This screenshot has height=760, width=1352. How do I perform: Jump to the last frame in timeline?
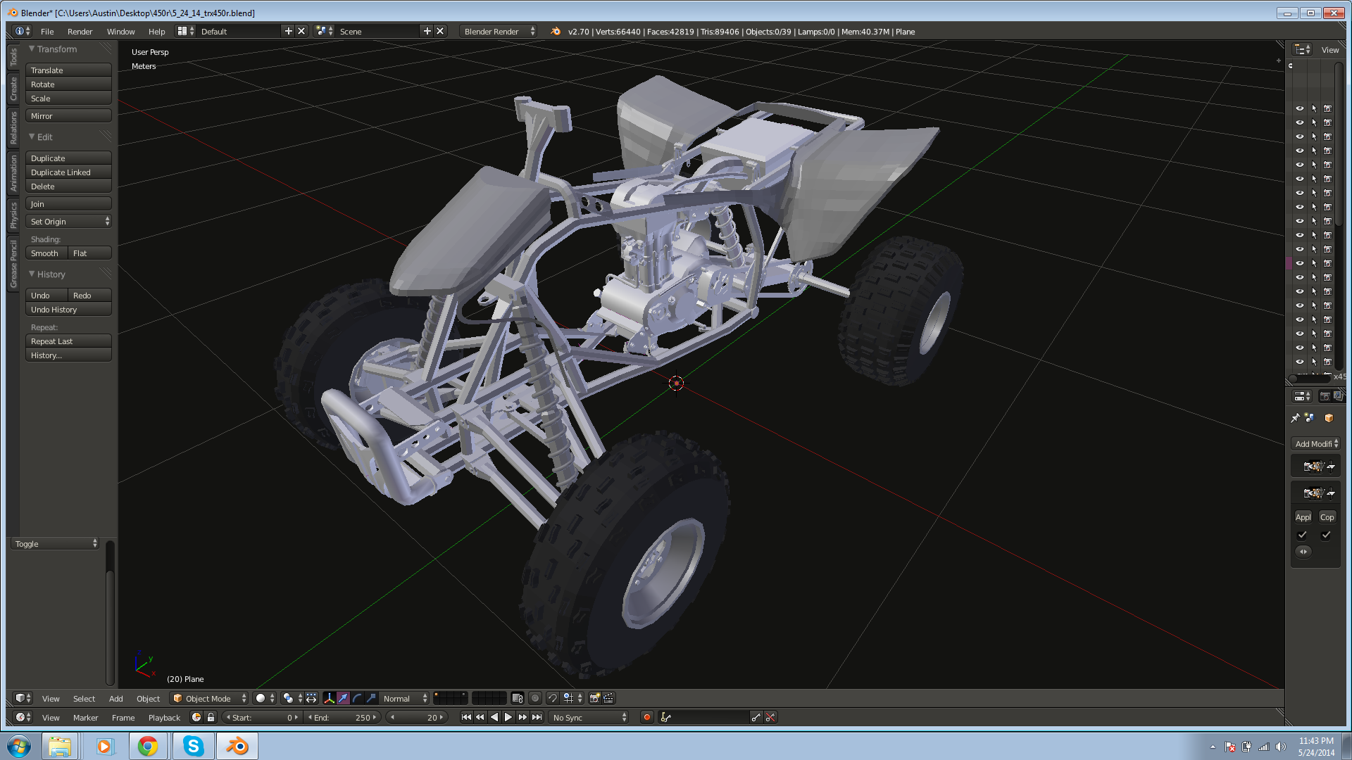tap(537, 717)
